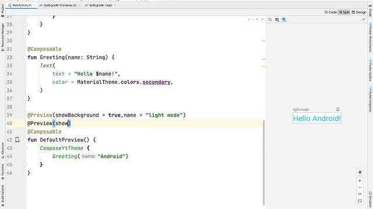This screenshot has width=373, height=209.
Task: Click 'showBackground' on line 39
Action: tap(77, 115)
